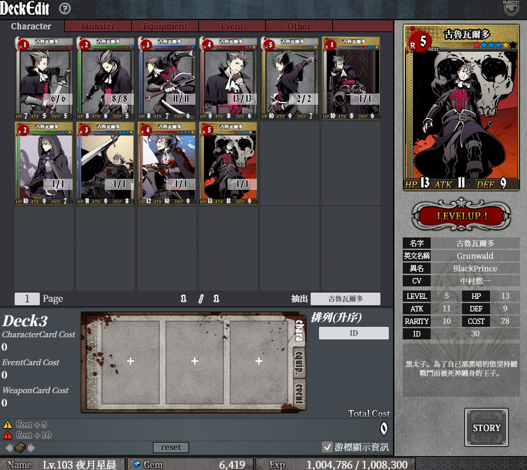Select the level 4 card showing 13/13

pos(228,78)
